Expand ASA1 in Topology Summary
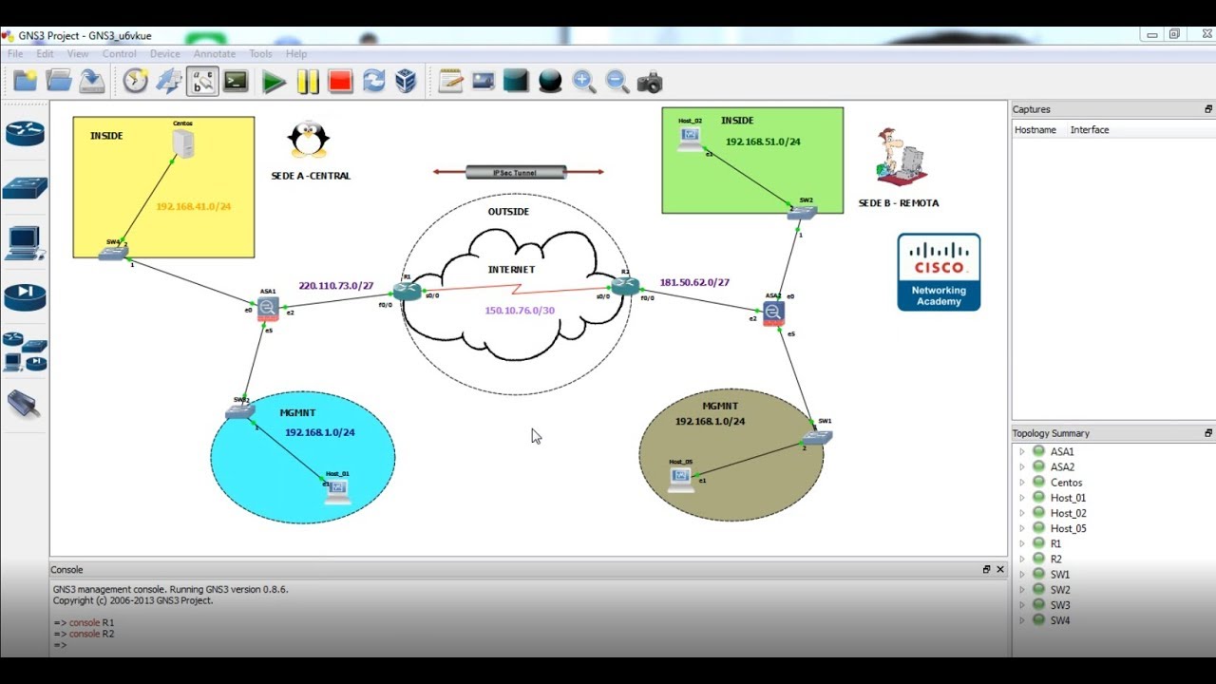 [1022, 452]
